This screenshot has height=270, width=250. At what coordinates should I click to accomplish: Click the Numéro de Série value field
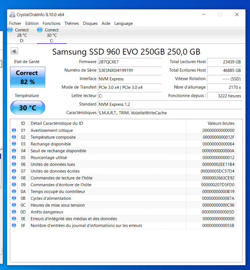pos(130,70)
